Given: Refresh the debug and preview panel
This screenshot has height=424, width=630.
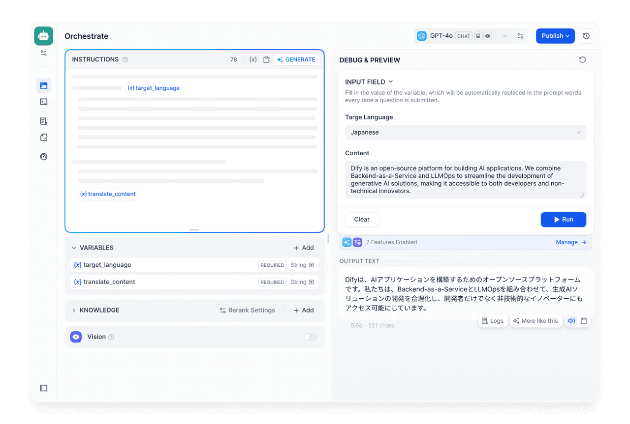Looking at the screenshot, I should 583,60.
